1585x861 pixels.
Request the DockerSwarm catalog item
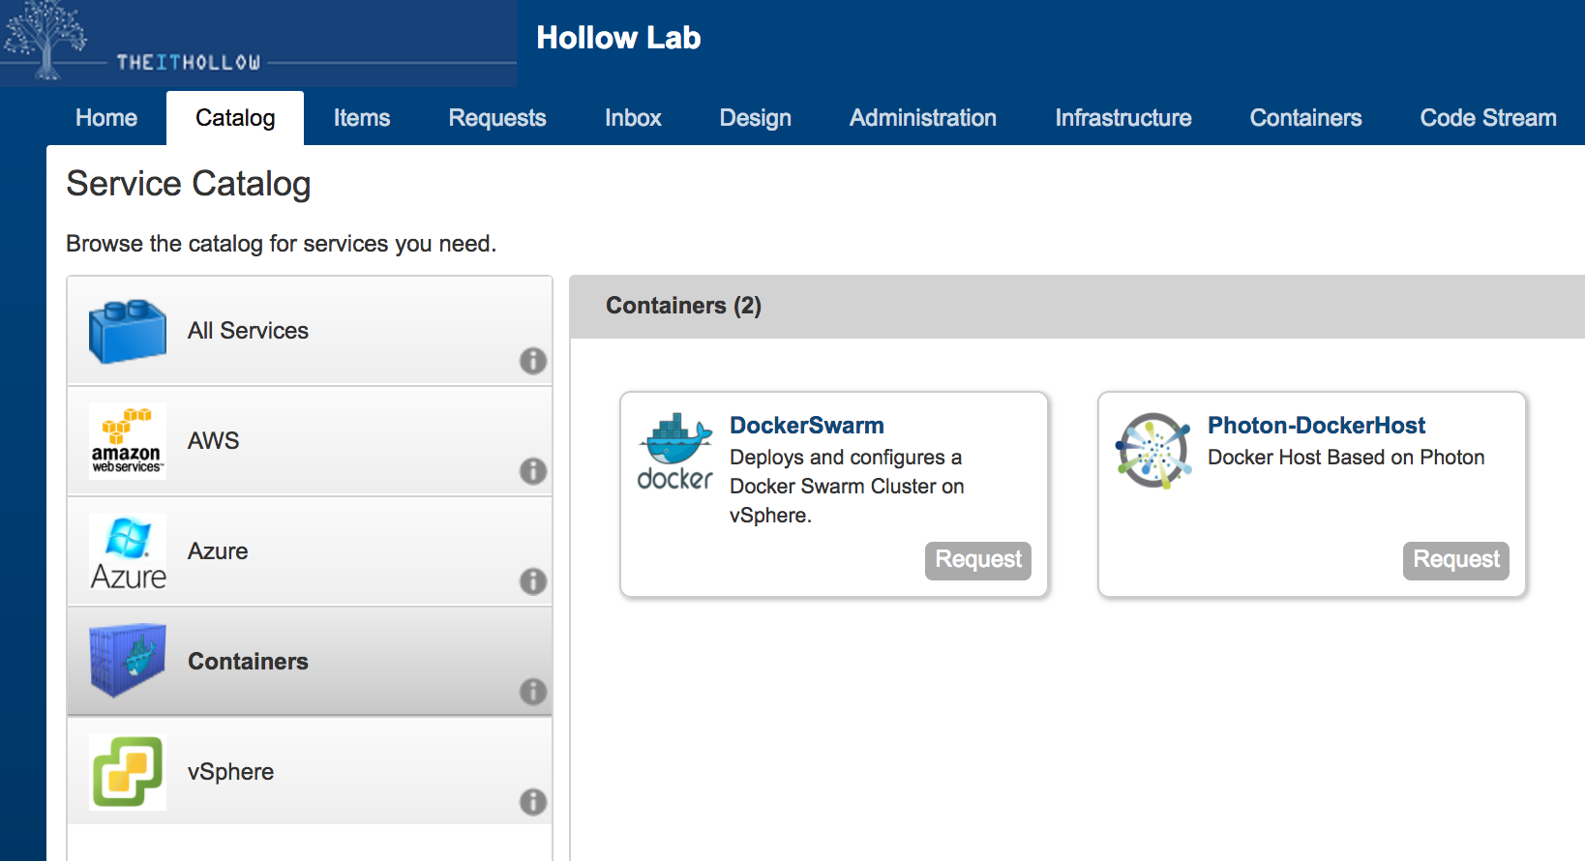[977, 560]
